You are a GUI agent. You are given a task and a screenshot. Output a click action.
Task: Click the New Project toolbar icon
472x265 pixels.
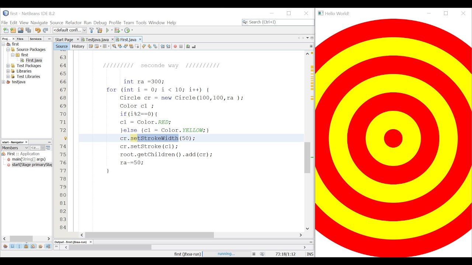point(13,30)
